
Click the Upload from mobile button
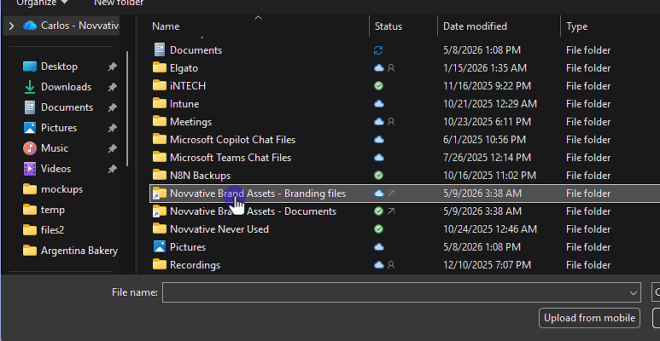pyautogui.click(x=589, y=318)
